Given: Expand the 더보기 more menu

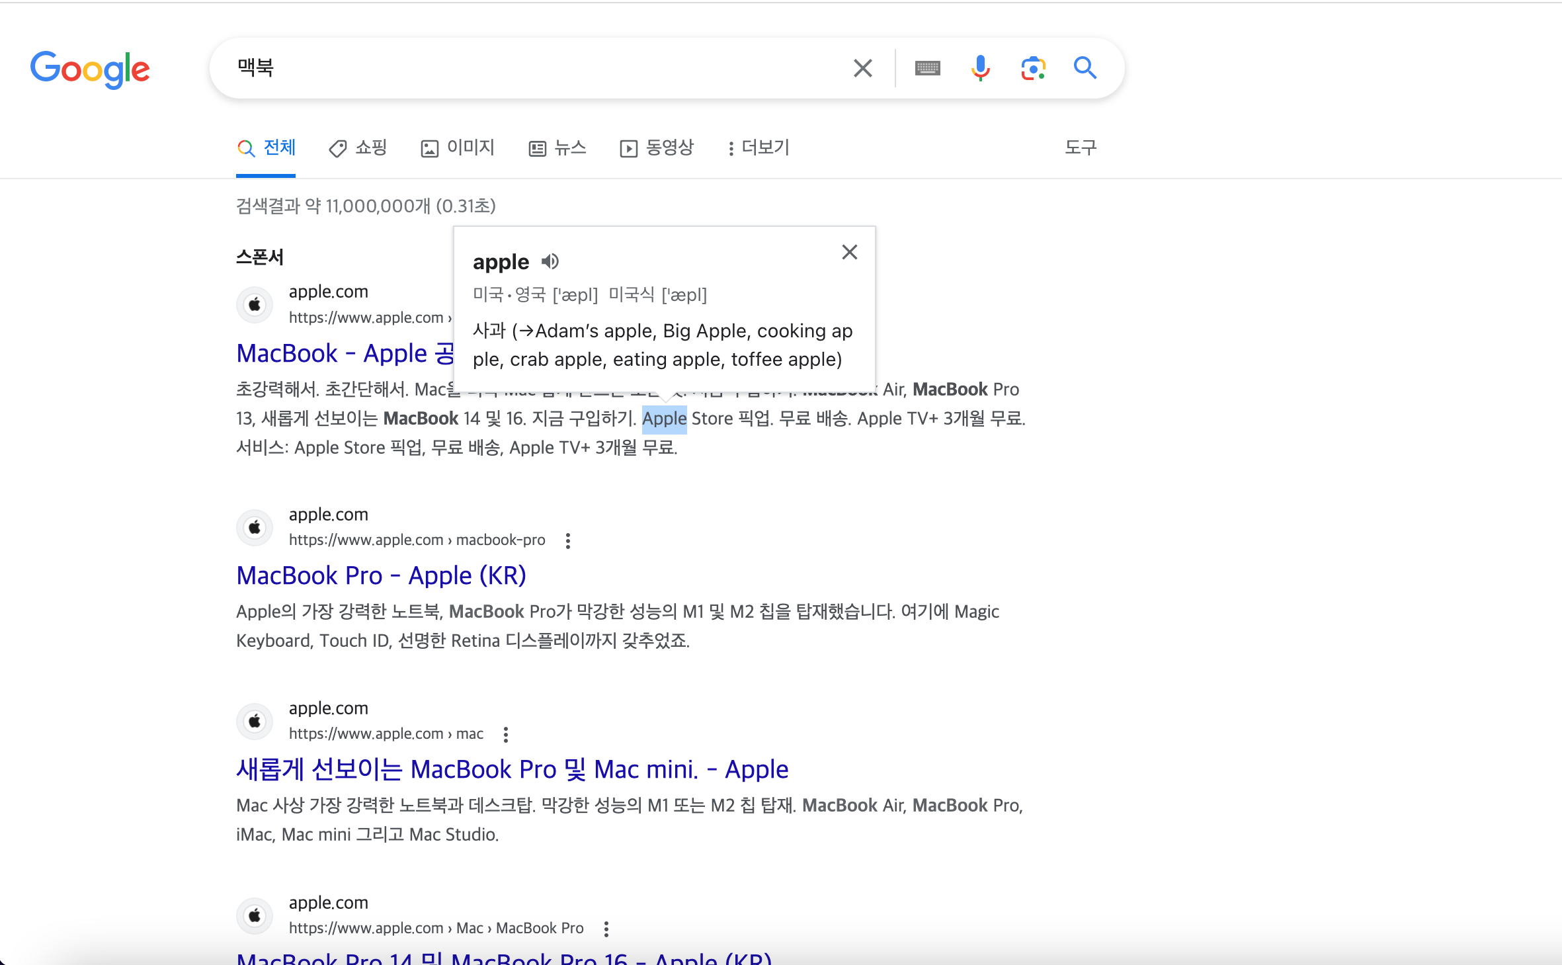Looking at the screenshot, I should click(x=758, y=147).
